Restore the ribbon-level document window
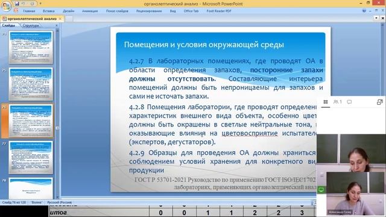Viewport: 386px width, 217px height. 376,11
